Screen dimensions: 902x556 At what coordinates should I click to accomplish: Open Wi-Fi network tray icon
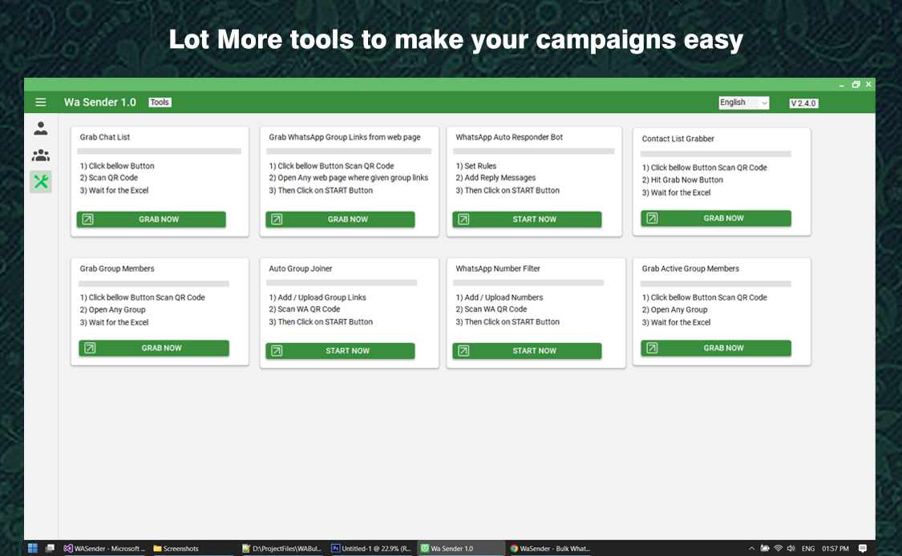pyautogui.click(x=779, y=549)
